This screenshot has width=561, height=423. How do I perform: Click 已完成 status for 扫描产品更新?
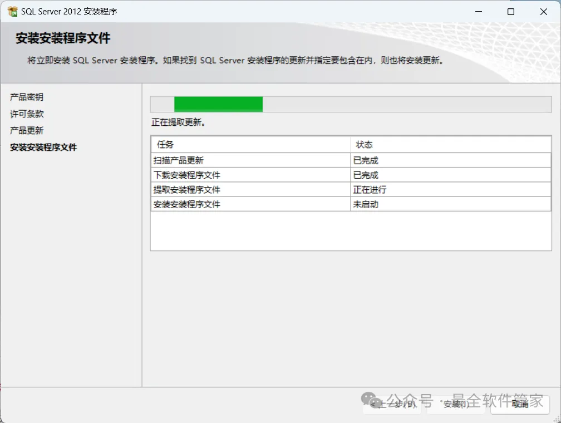(x=451, y=160)
